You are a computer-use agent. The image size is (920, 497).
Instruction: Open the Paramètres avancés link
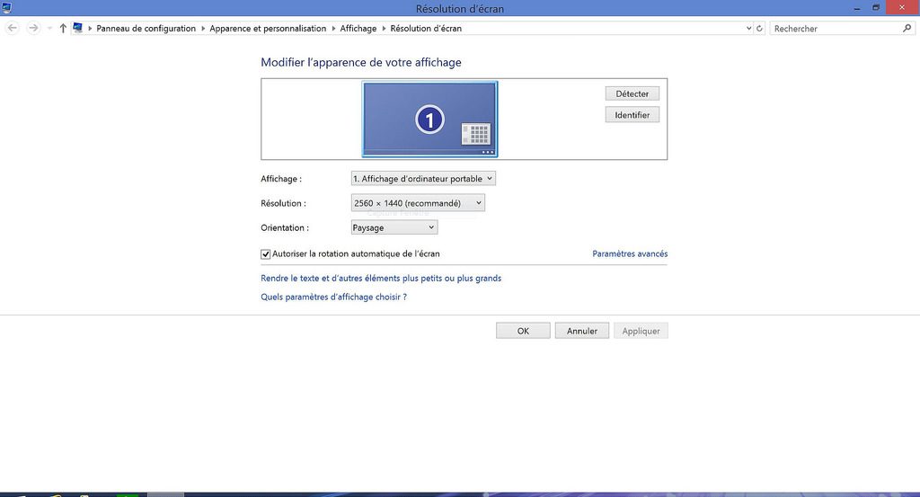coord(630,254)
